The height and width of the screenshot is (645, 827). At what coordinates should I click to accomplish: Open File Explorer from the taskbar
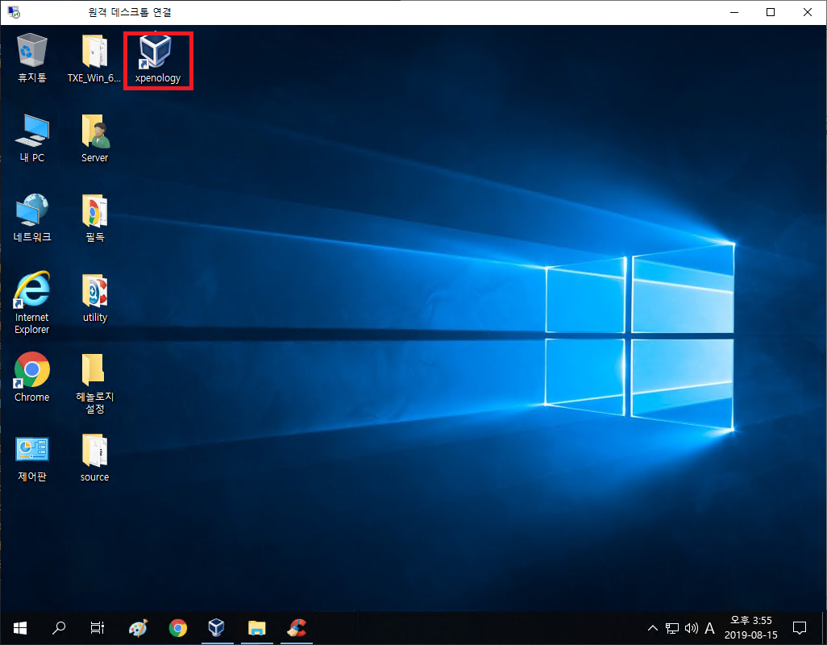[x=257, y=627]
